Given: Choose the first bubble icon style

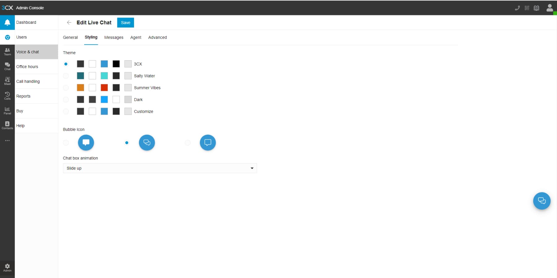Looking at the screenshot, I should click(66, 143).
